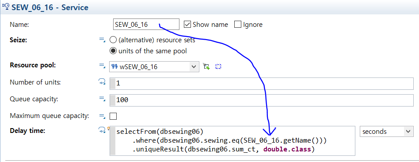Image resolution: width=419 pixels, height=162 pixels.
Task: Click the Resource pool label
Action: (33, 65)
